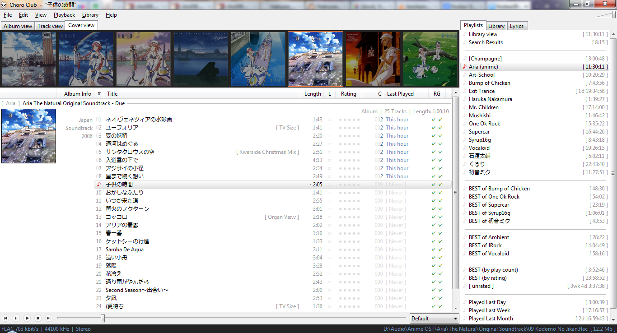
Task: Click the RG column header
Action: (437, 94)
